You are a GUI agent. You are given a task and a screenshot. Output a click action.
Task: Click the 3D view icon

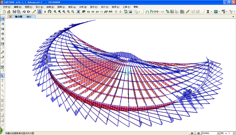coord(84,11)
